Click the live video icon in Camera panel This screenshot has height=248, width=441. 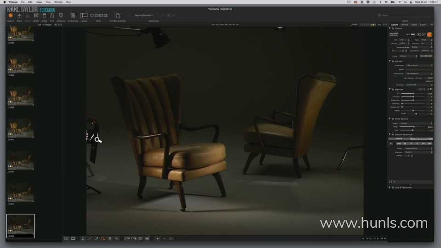coord(419,34)
